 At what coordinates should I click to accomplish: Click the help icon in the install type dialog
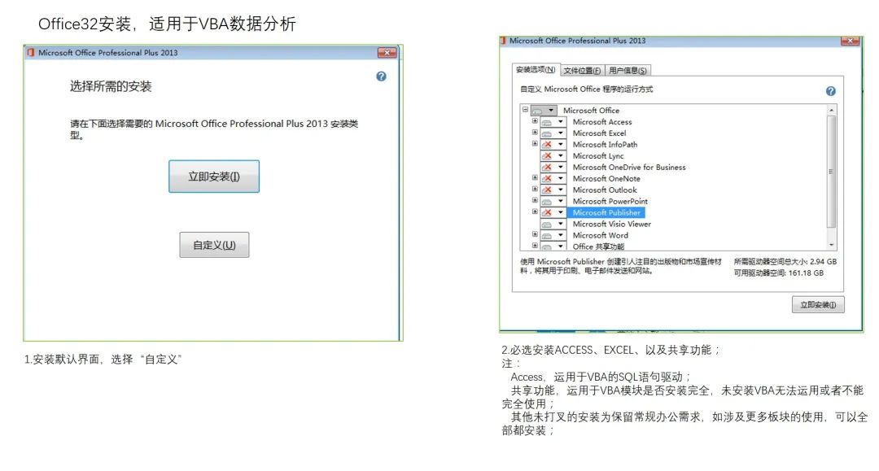click(381, 76)
